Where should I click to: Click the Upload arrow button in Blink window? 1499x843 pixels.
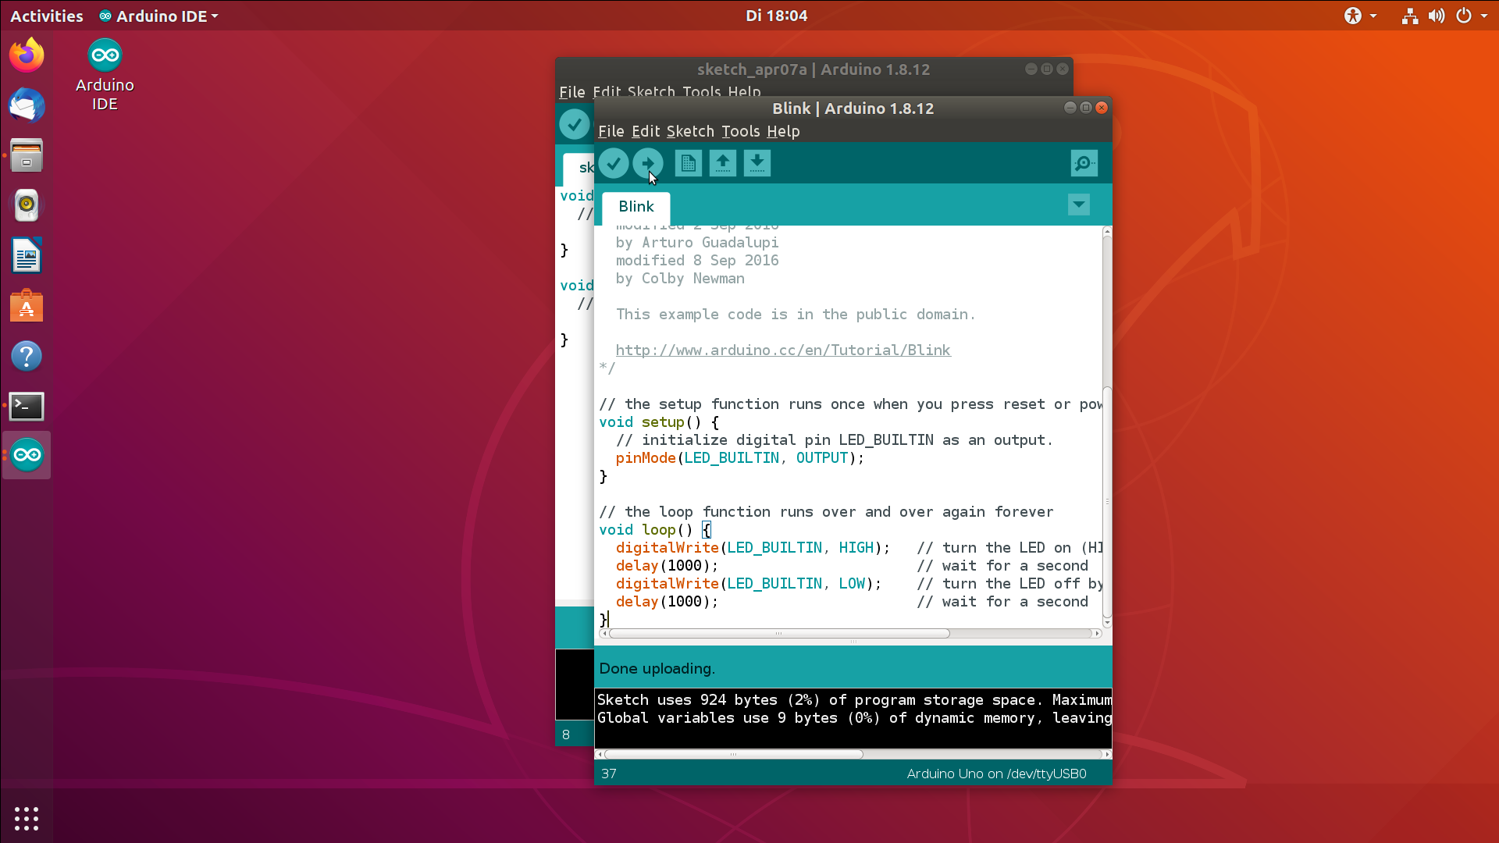(x=648, y=163)
